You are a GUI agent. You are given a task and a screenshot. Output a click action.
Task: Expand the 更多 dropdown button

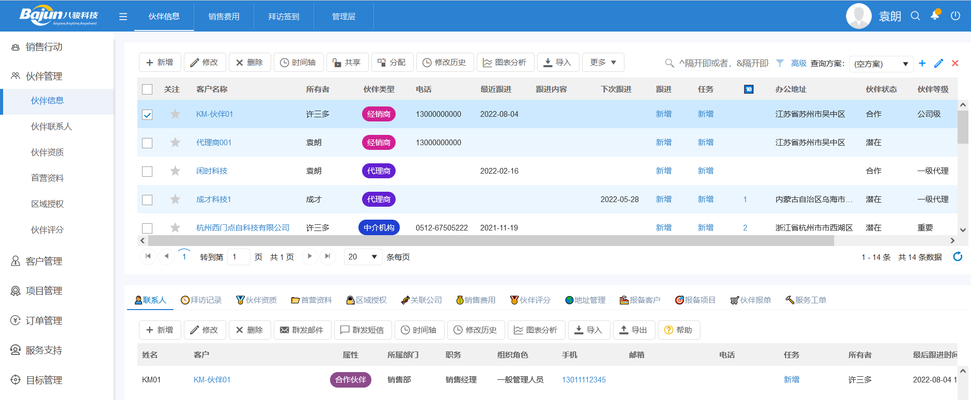pos(603,63)
